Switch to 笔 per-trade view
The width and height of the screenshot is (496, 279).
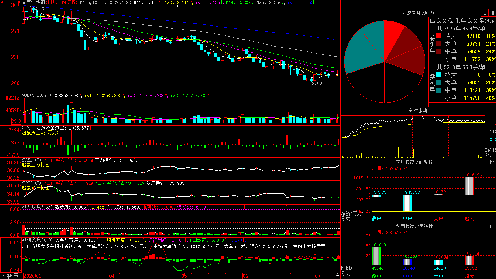pyautogui.click(x=492, y=12)
